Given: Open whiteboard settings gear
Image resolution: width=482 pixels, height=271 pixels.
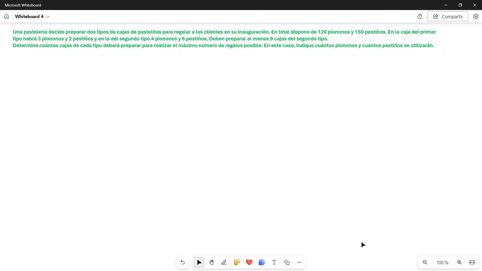Looking at the screenshot, I should (476, 17).
